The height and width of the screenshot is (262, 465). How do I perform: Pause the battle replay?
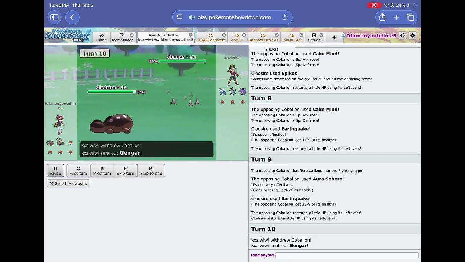tap(55, 171)
